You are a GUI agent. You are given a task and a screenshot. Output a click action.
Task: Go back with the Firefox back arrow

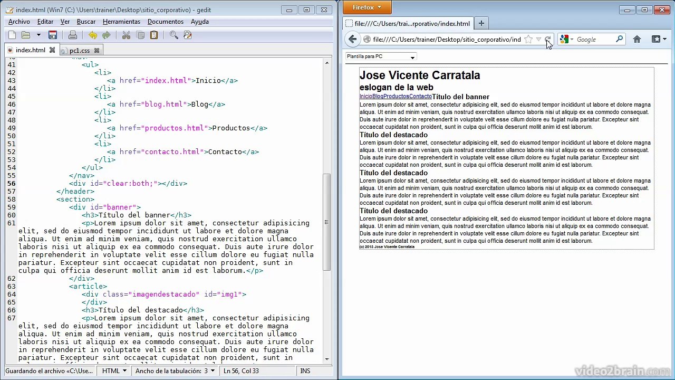[x=353, y=39]
